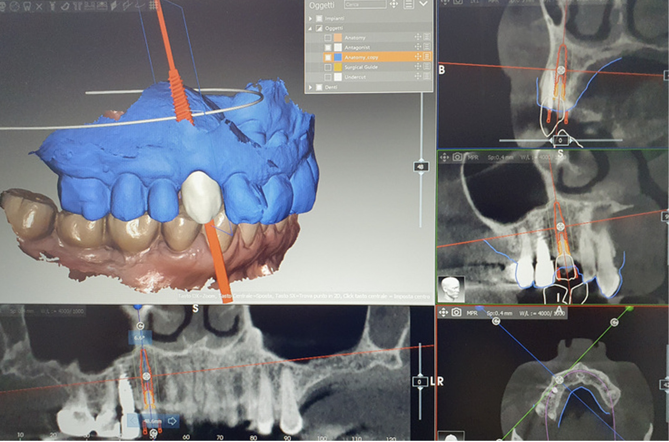
Task: Expand the Impianti tree group
Action: (310, 19)
